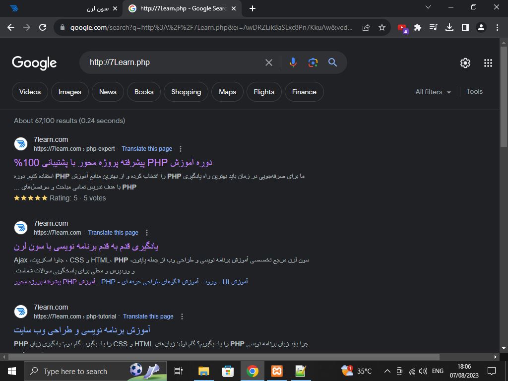Select the Flights filter

[264, 92]
